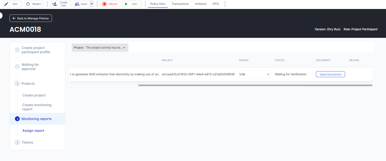Switch to the Transactions tab
Screen dimensions: 386x161
[180, 4]
